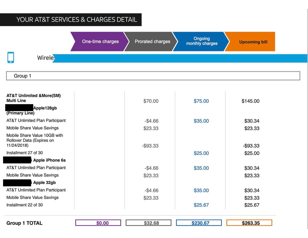Screen dimensions: 308x238
Task: Switch to the Upcoming bill tab
Action: coord(253,42)
